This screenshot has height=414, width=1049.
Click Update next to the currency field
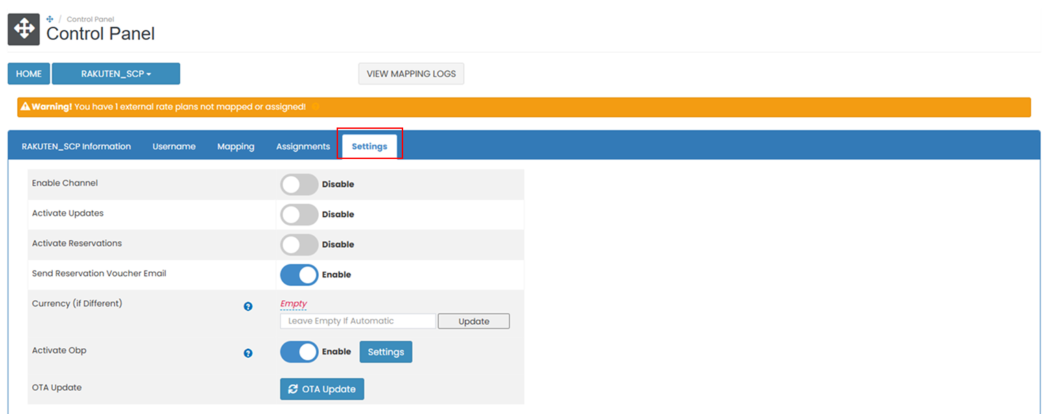click(x=473, y=321)
